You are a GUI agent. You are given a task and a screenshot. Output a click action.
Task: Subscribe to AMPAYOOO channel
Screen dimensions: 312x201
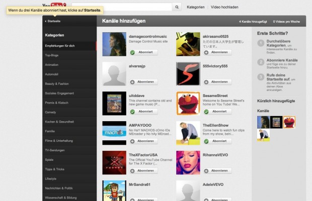click(x=143, y=141)
